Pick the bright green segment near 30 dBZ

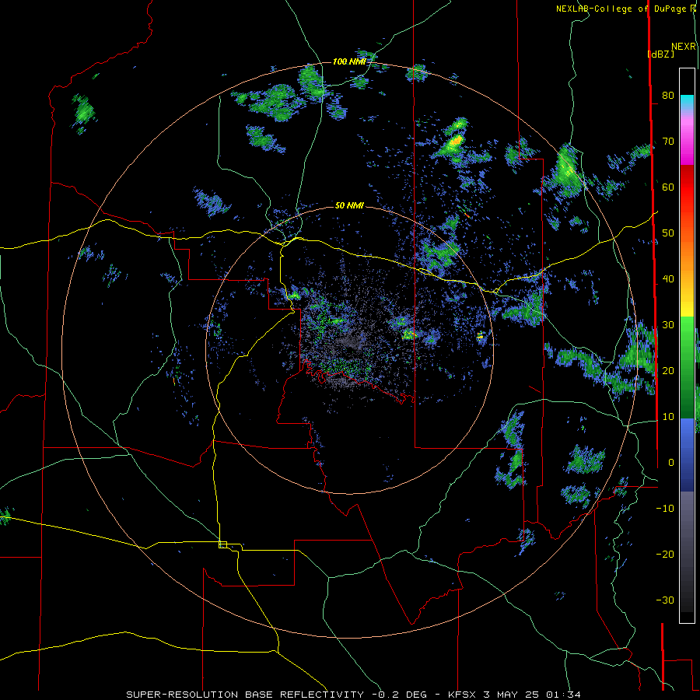(x=687, y=331)
